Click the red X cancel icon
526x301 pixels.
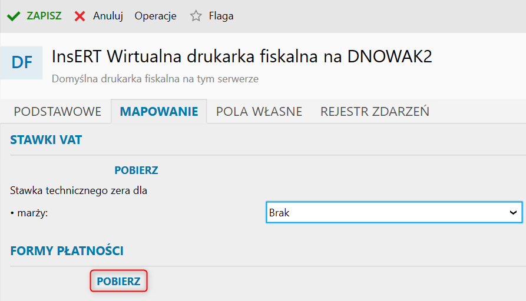coord(80,16)
